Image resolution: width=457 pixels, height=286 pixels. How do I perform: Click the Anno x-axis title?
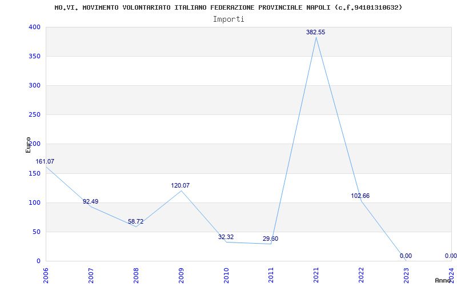443,280
